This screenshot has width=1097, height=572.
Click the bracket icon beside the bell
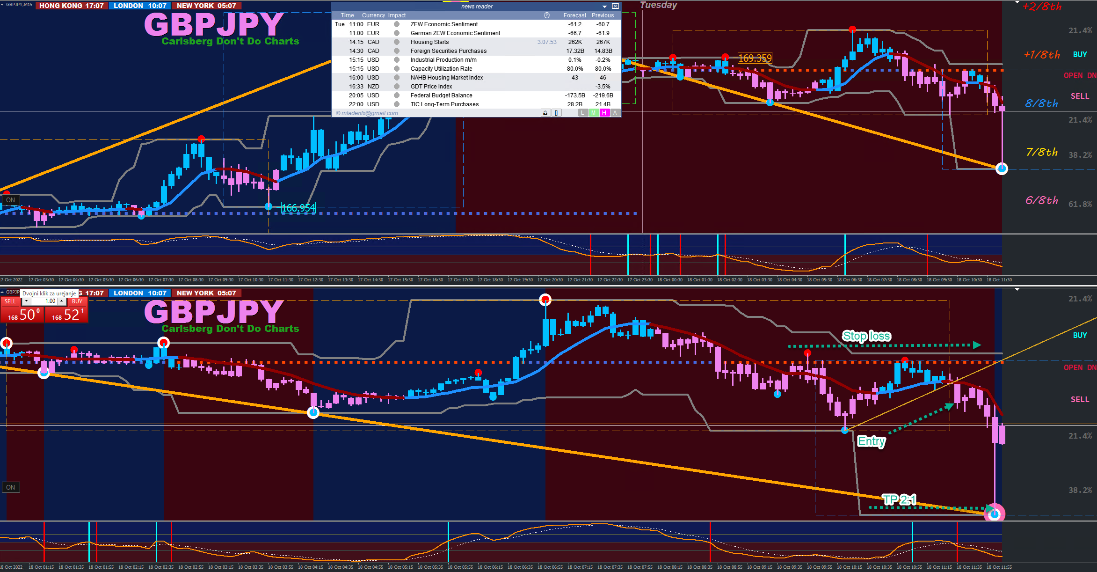coord(556,113)
